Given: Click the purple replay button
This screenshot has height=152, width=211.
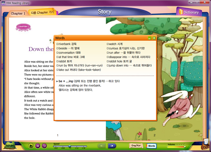Looking at the screenshot, I should (x=44, y=146).
